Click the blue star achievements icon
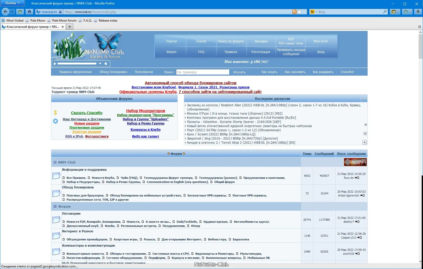The width and height of the screenshot is (423, 269). pos(55,121)
